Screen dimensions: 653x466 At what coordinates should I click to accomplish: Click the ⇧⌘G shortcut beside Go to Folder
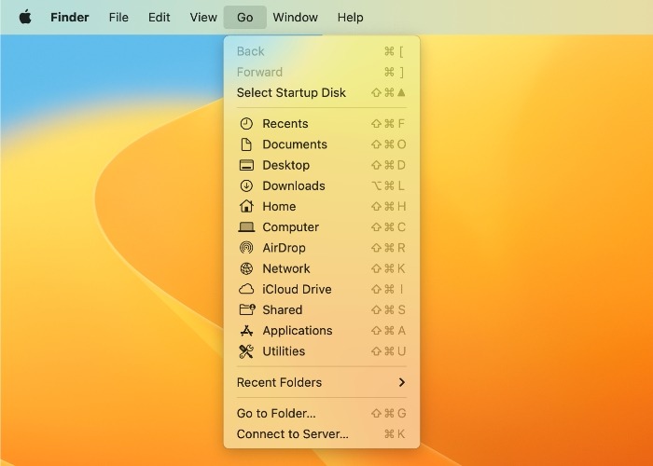388,413
